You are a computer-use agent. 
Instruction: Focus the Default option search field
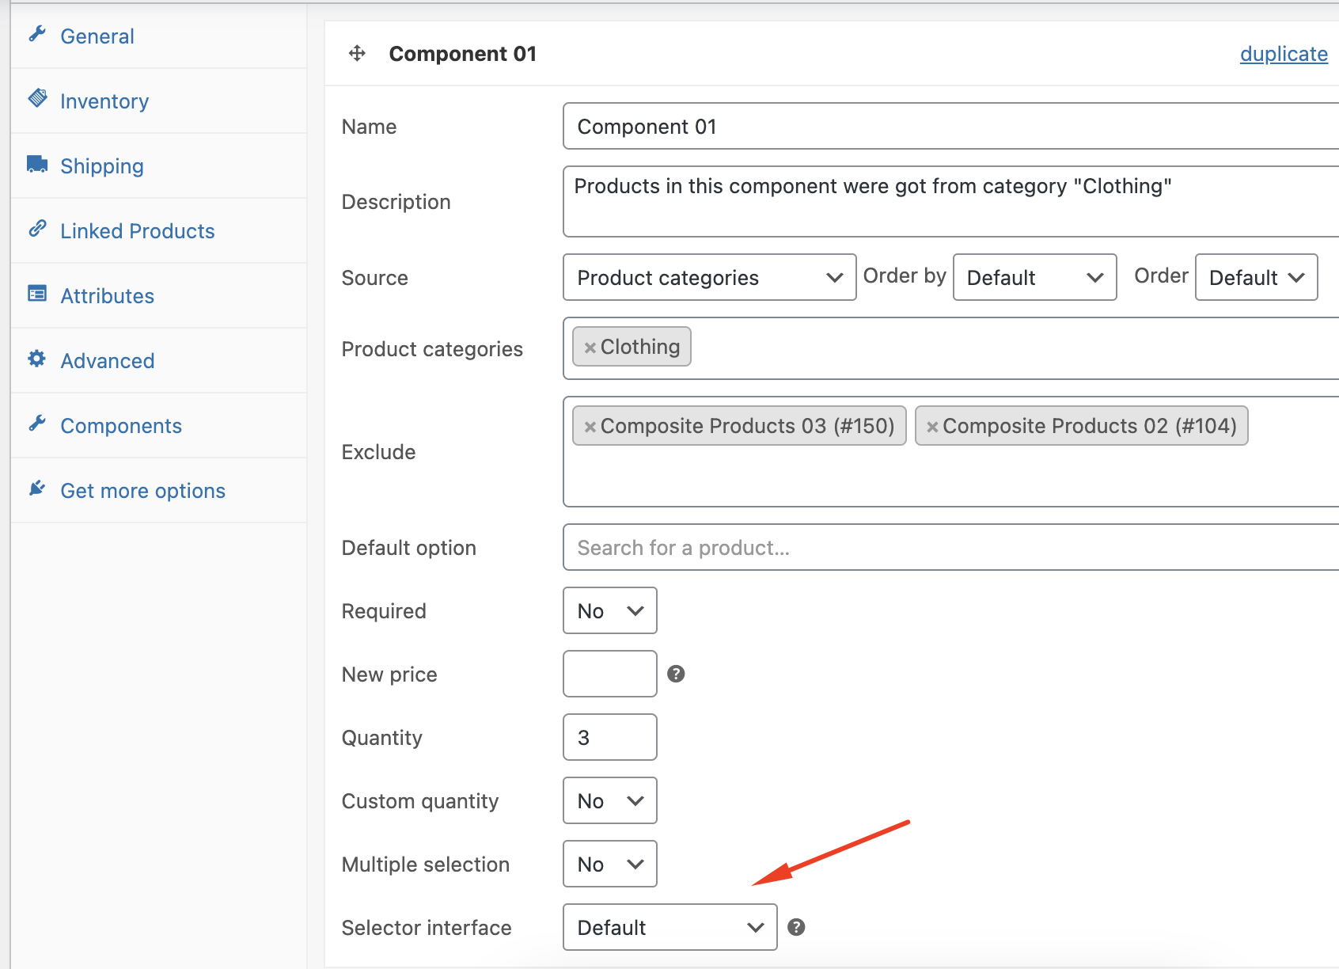click(x=950, y=547)
